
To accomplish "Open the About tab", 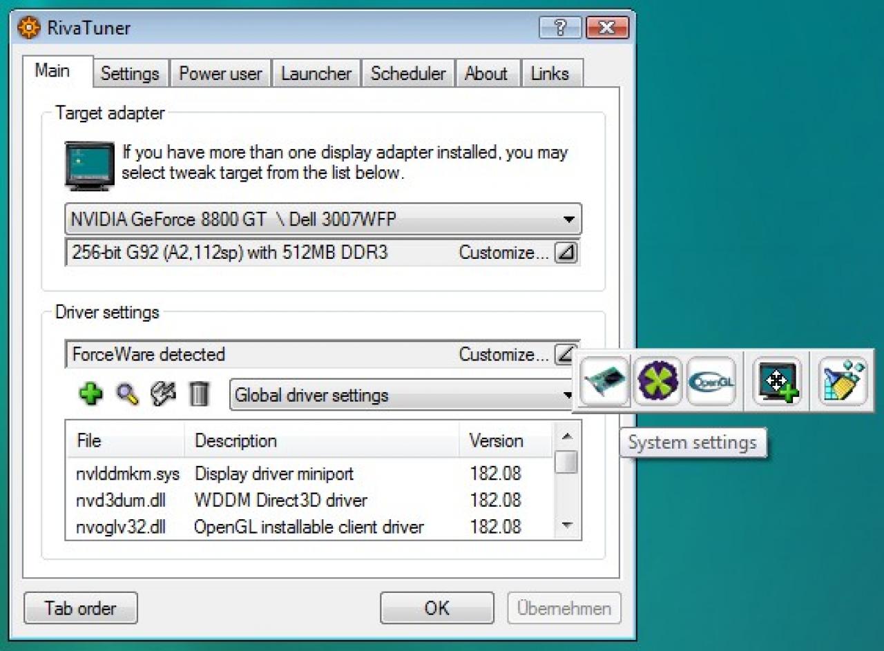I will [x=486, y=73].
